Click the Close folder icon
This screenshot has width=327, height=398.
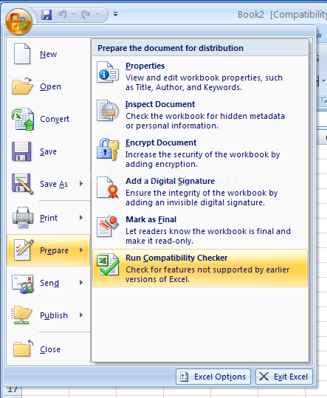[23, 348]
